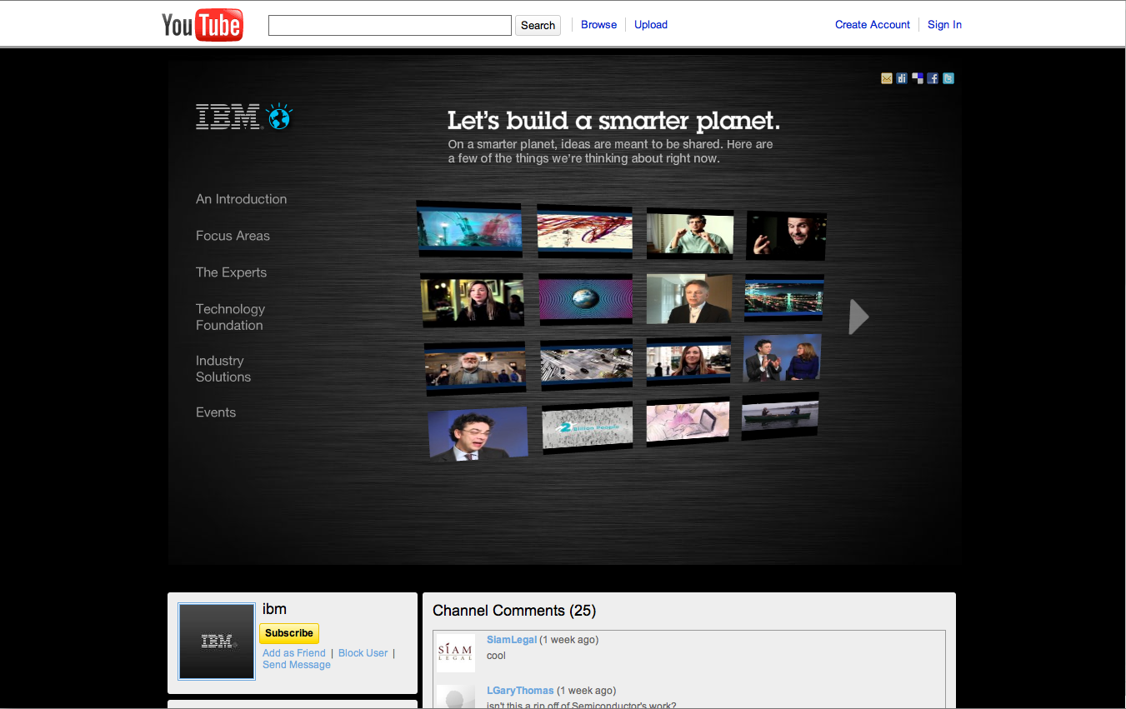Screen dimensions: 1126x709
Task: Share channel on Digg icon
Action: click(902, 78)
